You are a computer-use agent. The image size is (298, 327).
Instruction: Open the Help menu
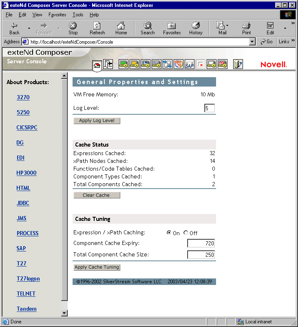click(94, 15)
